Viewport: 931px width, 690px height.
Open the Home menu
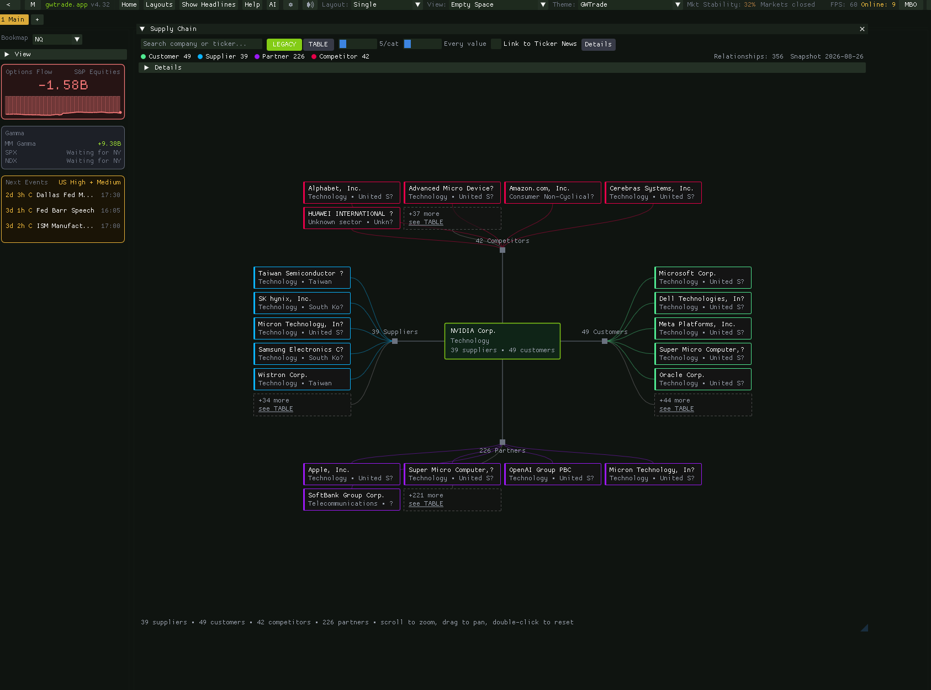point(129,4)
